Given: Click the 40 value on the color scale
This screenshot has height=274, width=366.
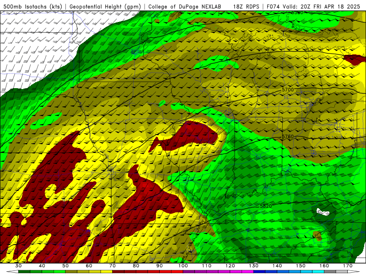Looking at the screenshot, I should point(42,266).
